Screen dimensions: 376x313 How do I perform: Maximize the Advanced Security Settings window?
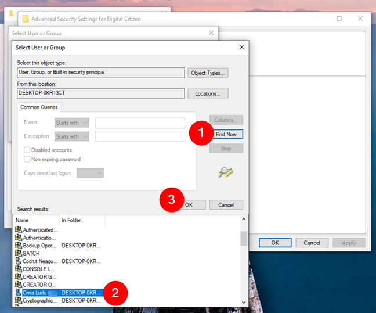pyautogui.click(x=339, y=19)
